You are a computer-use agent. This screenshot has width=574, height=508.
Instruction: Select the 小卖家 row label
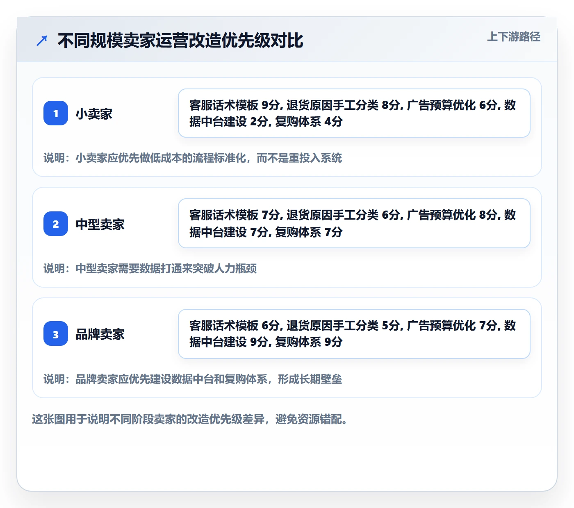[x=94, y=113]
